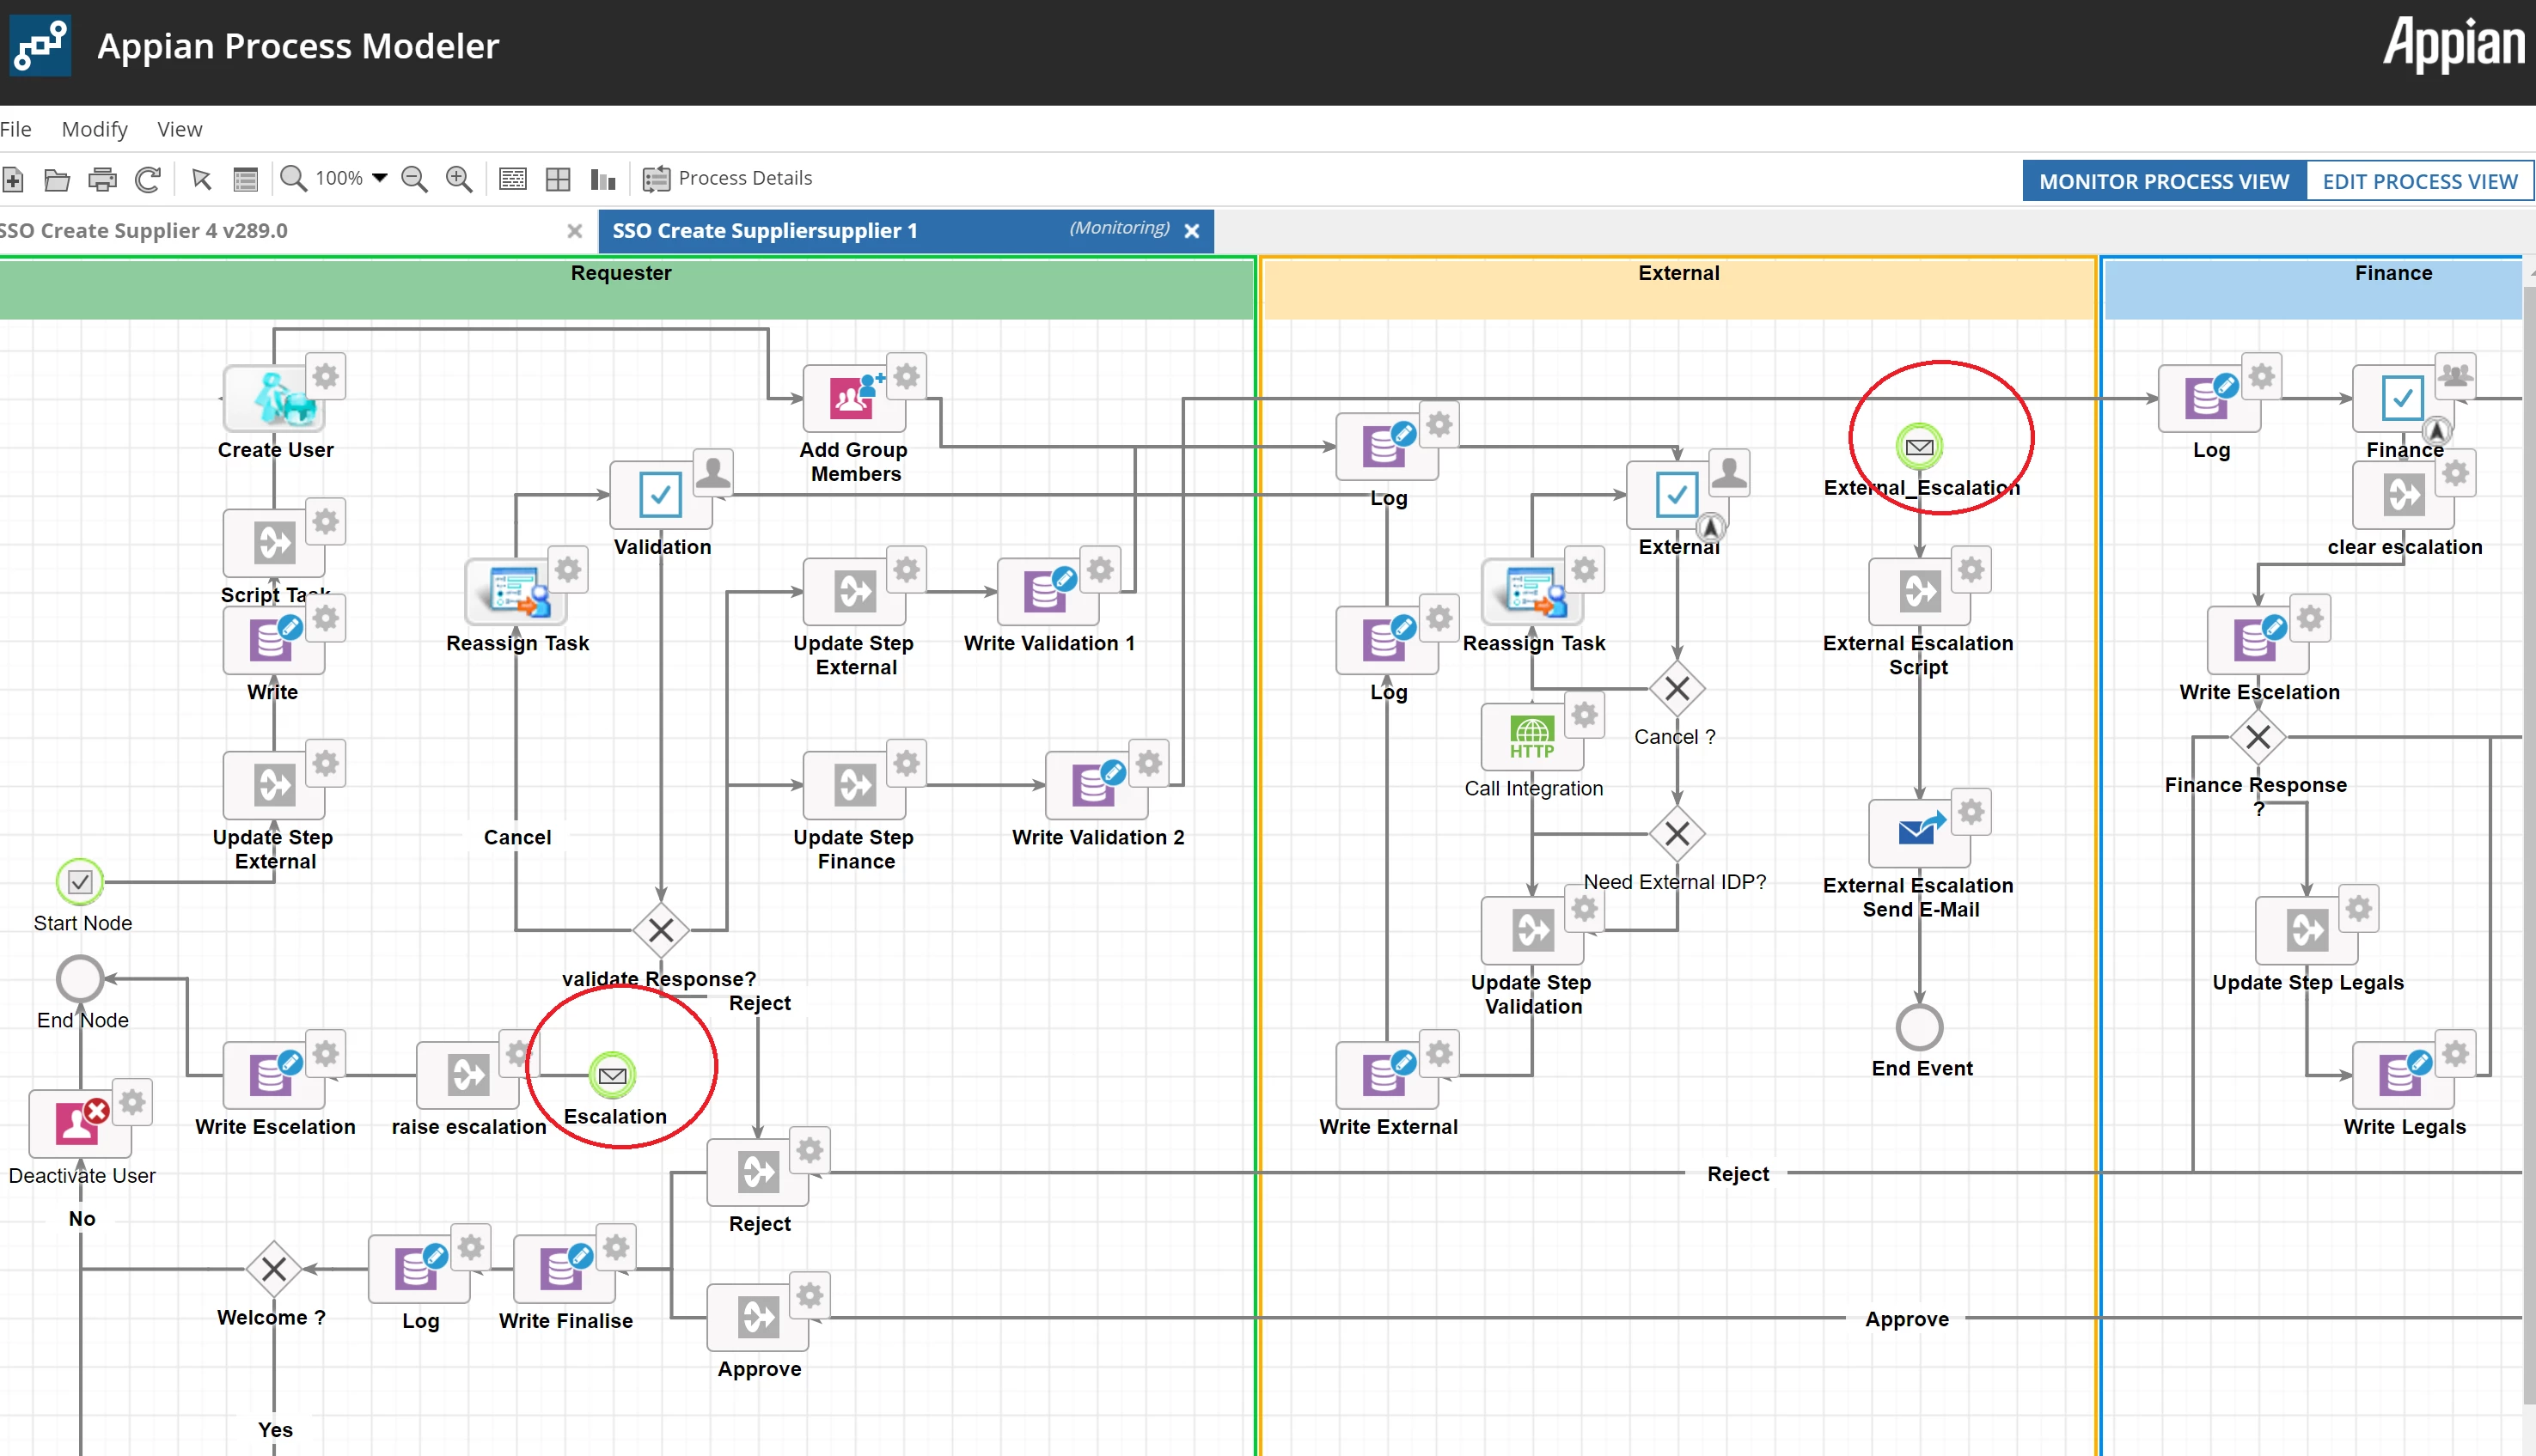This screenshot has height=1456, width=2536.
Task: Click the External user task node
Action: point(1677,494)
